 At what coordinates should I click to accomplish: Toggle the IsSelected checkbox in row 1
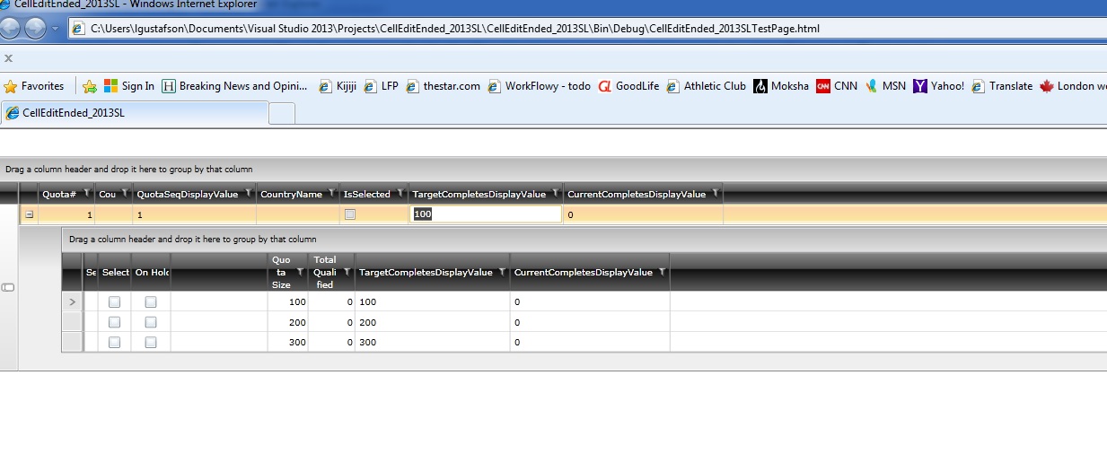(x=350, y=214)
